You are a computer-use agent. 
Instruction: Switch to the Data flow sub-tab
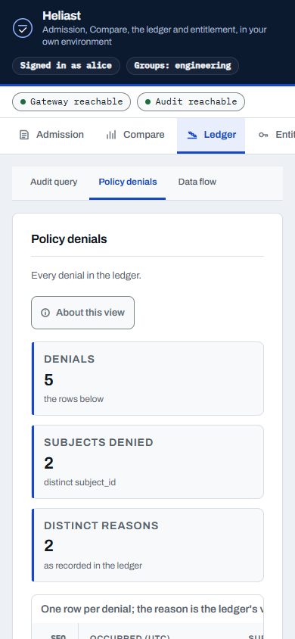point(197,182)
